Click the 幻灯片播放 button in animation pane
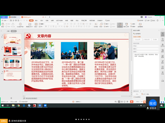 click(146, 94)
